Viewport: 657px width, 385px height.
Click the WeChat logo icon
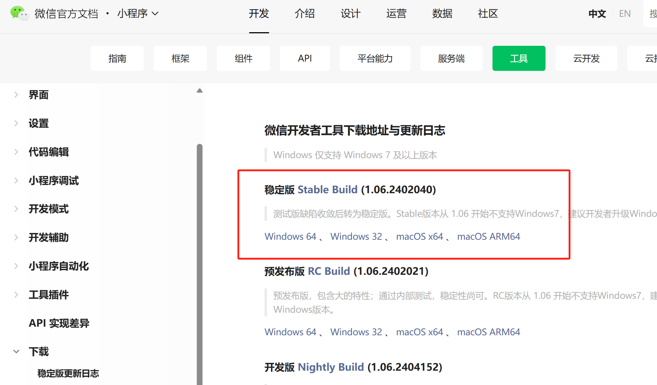coord(19,13)
